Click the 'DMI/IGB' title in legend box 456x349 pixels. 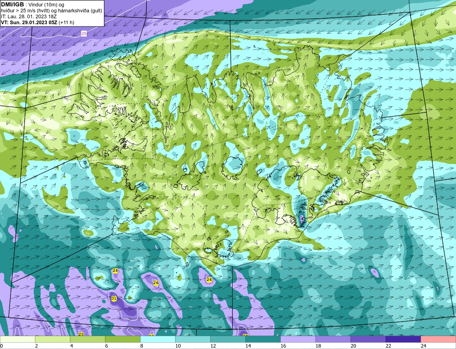pyautogui.click(x=12, y=5)
